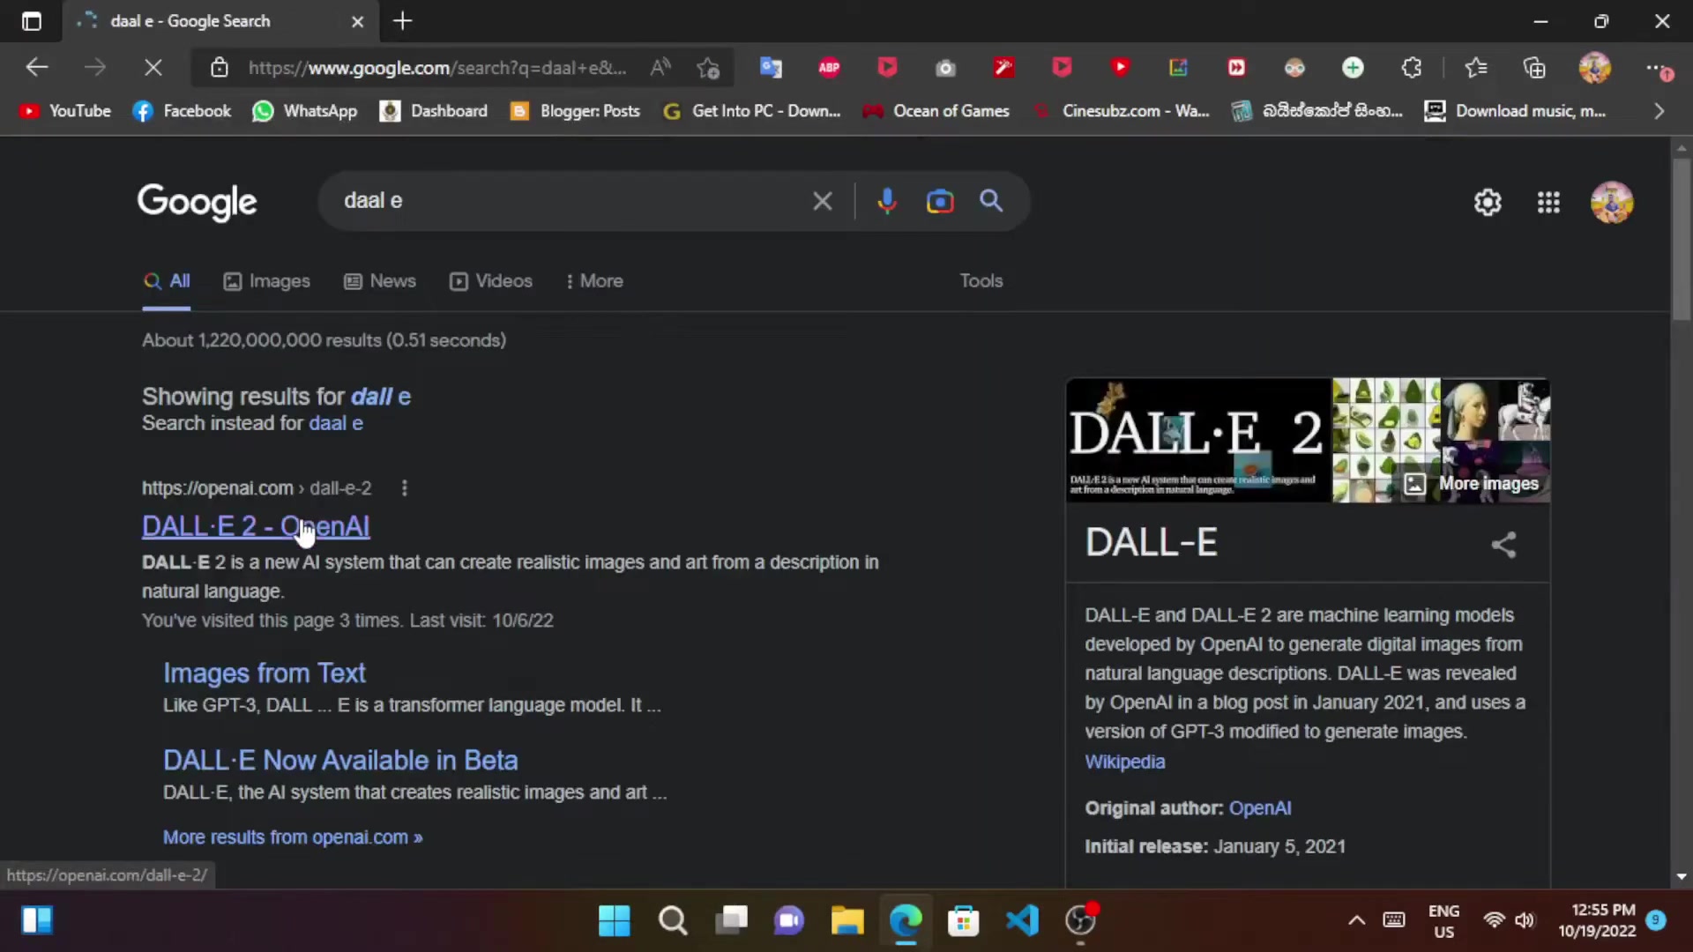1693x952 pixels.
Task: Click the Read aloud icon in address bar
Action: coord(660,67)
